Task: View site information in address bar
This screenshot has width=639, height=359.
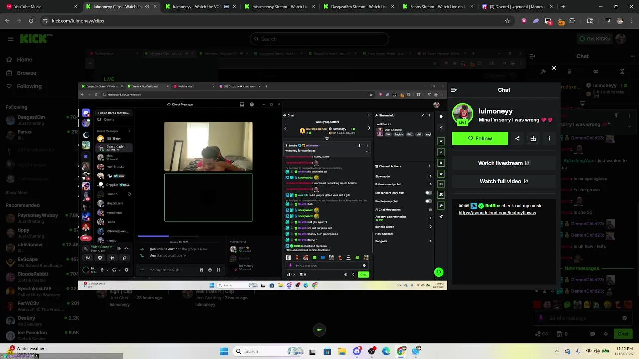Action: [x=45, y=21]
